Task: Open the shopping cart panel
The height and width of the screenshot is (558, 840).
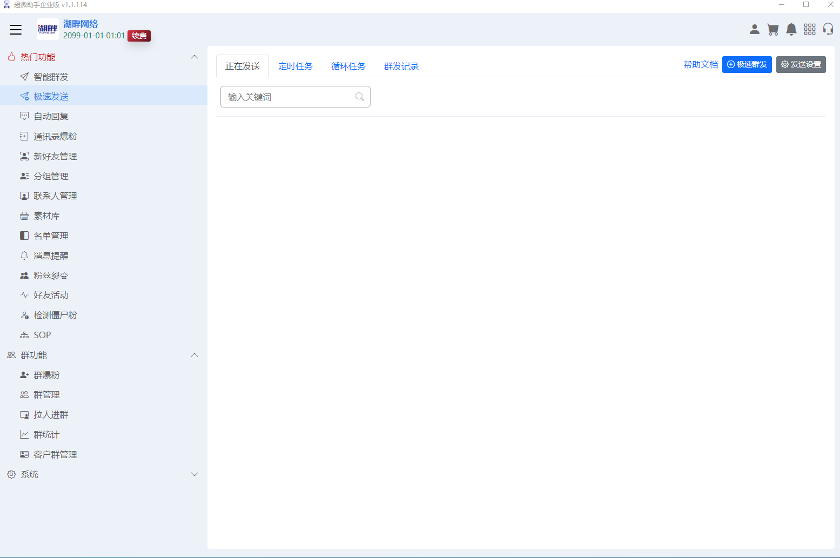Action: pos(772,29)
